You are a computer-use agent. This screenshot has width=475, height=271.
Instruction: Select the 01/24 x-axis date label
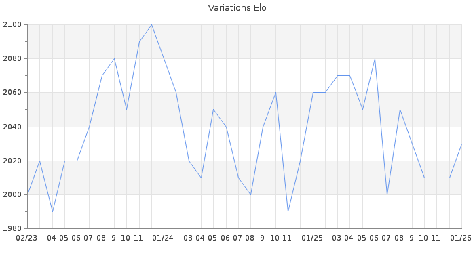click(163, 238)
